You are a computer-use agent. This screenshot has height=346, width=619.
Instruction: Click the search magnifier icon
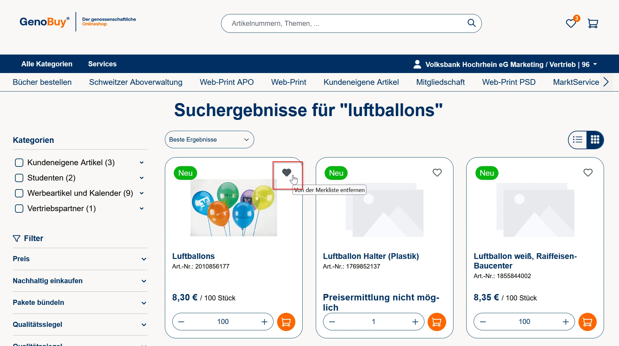click(471, 23)
